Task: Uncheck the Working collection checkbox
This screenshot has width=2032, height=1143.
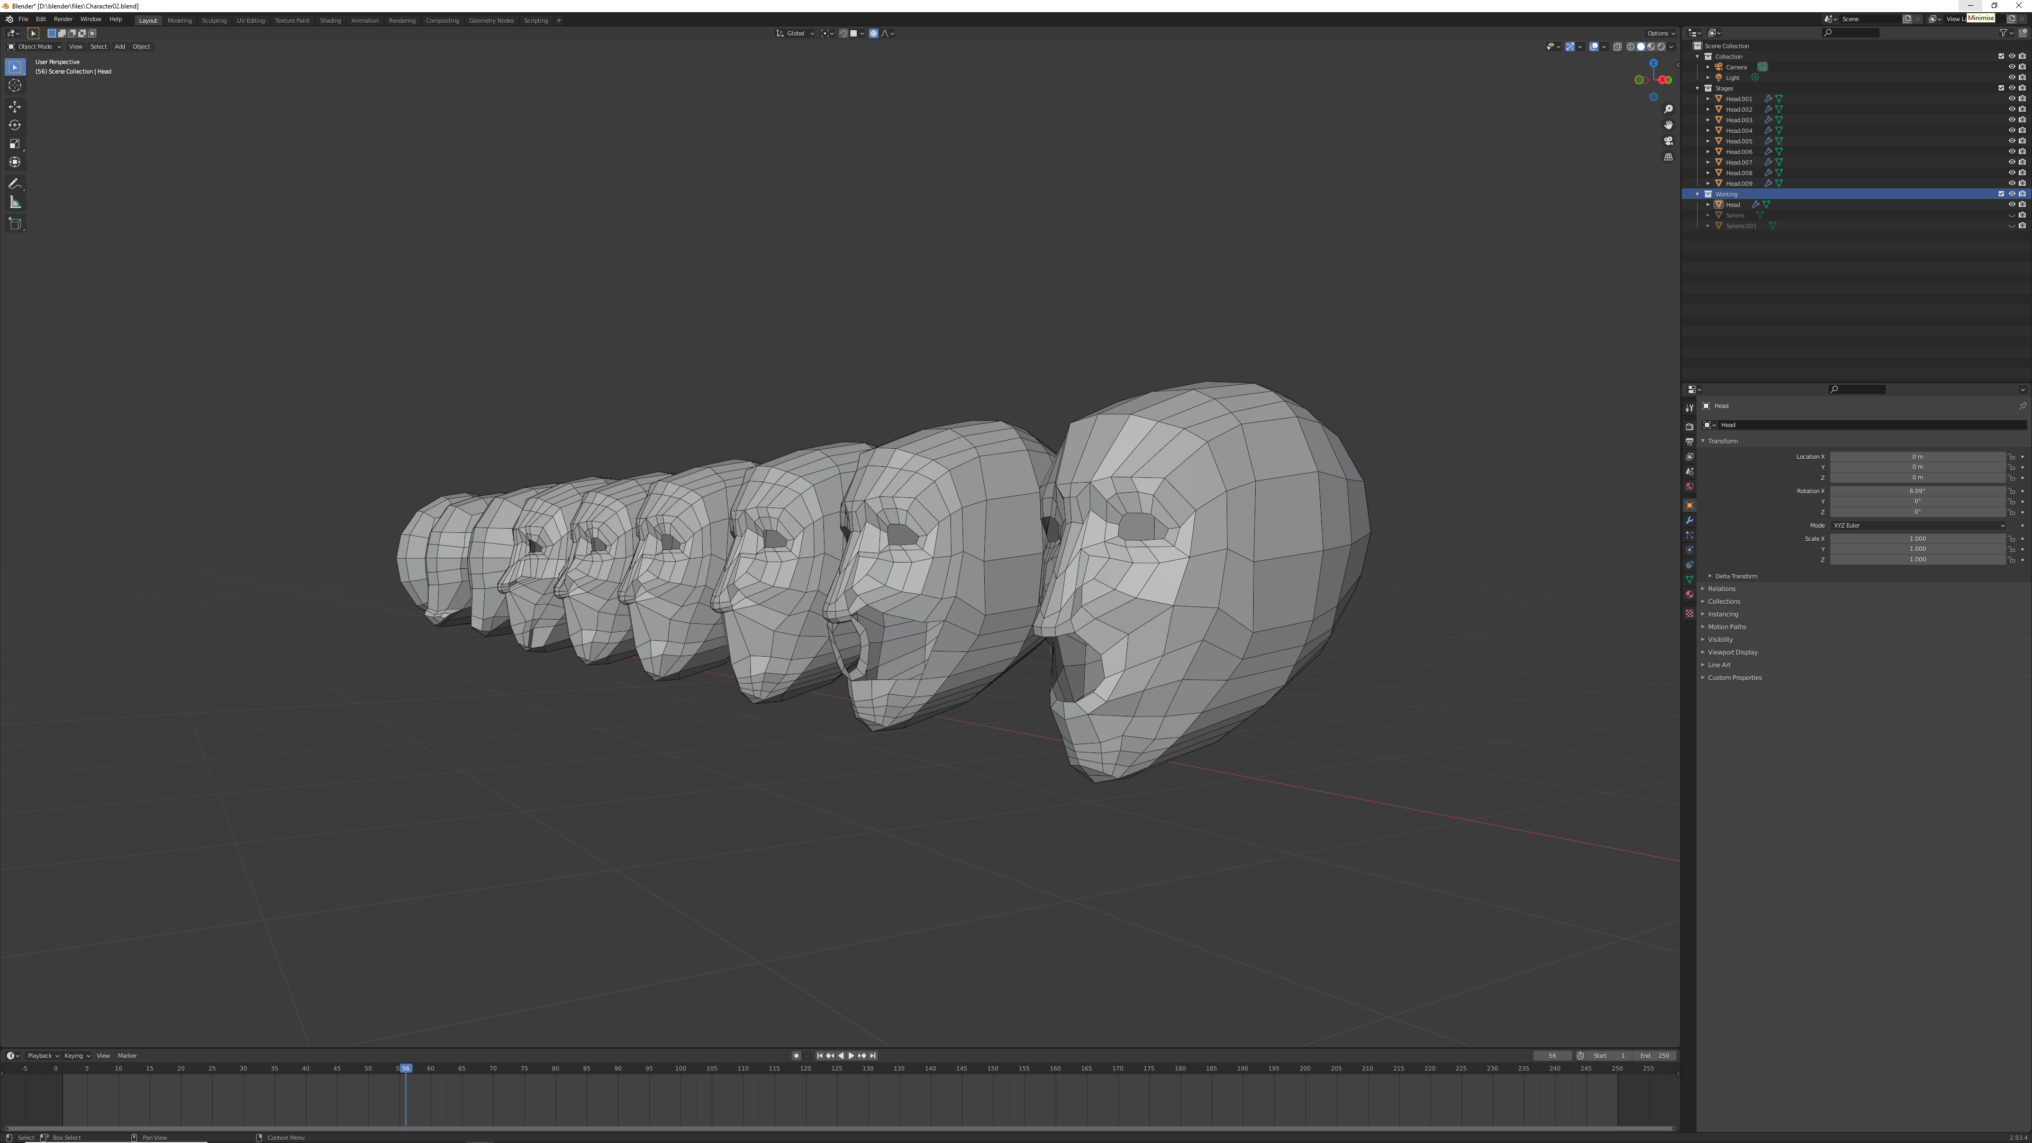Action: pos(2001,193)
